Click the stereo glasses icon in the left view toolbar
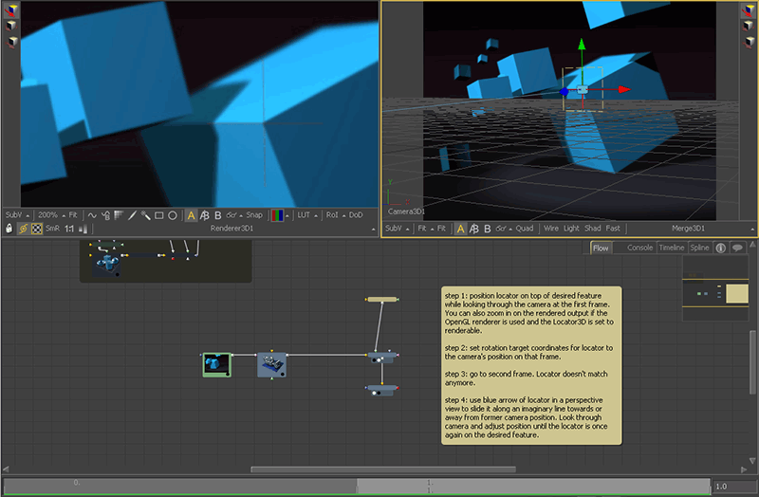 (231, 215)
